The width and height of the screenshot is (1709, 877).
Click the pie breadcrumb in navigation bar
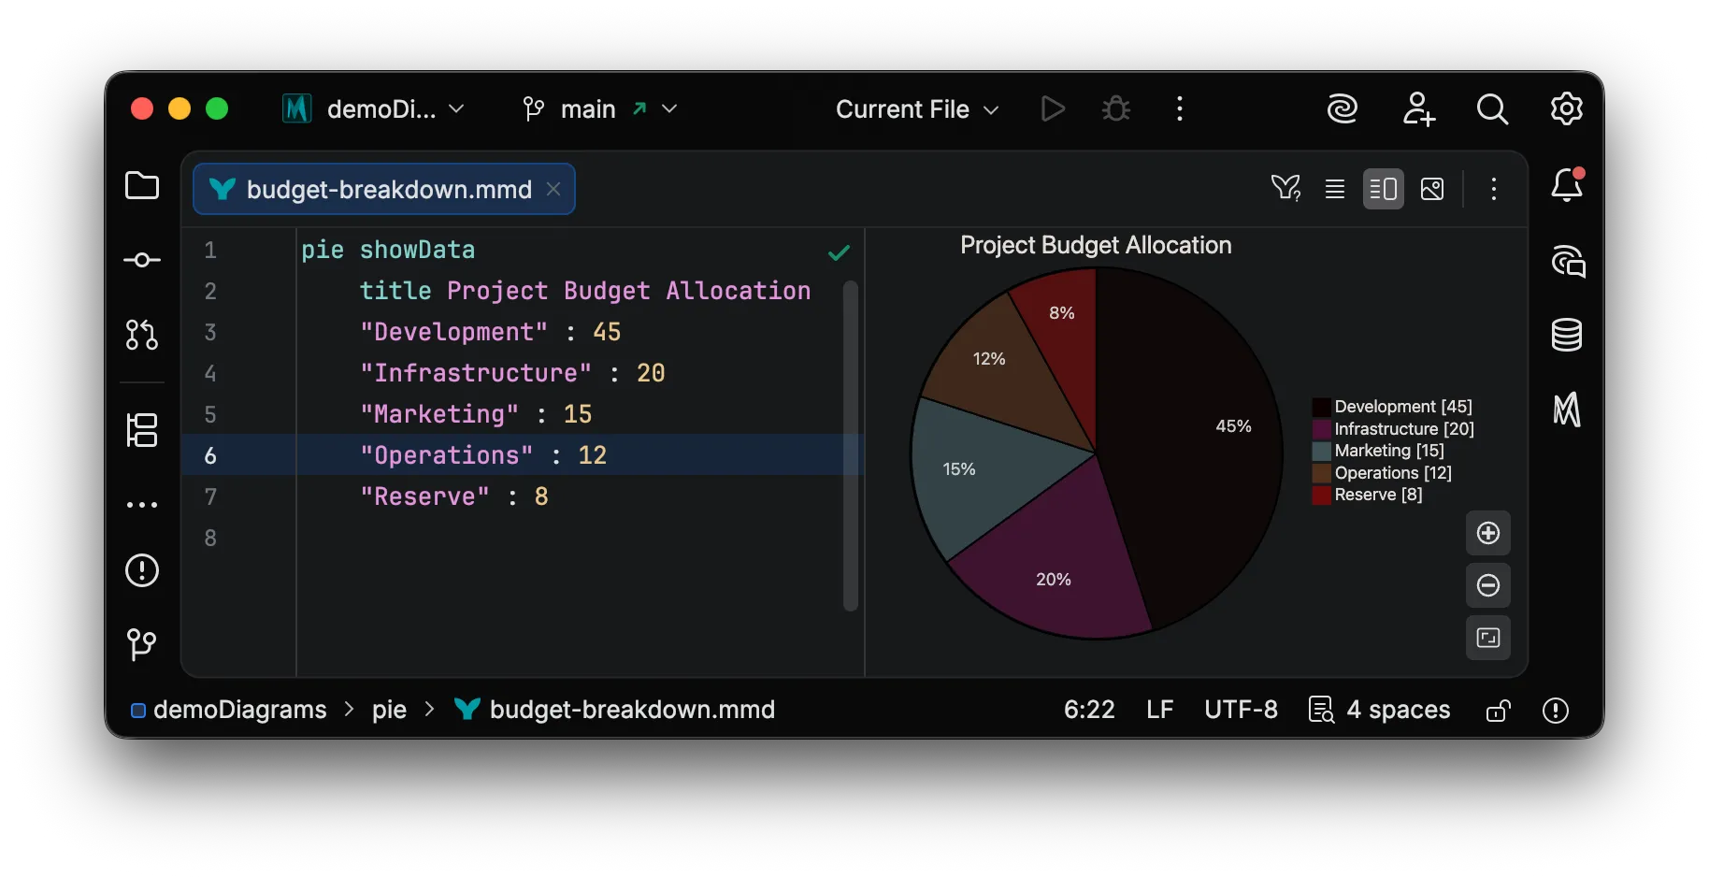[x=389, y=710]
